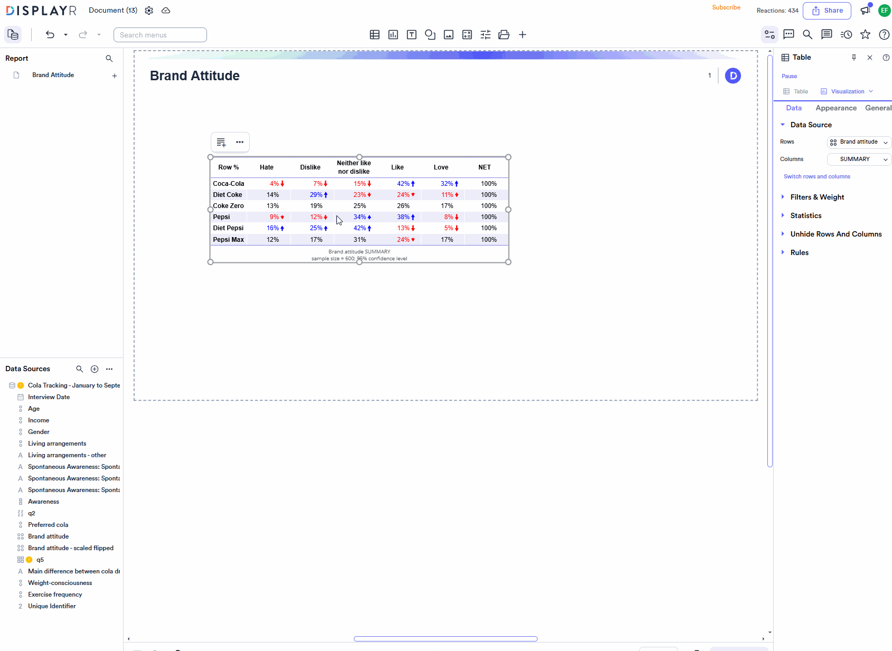Image resolution: width=892 pixels, height=651 pixels.
Task: Open the Columns SUMMARY dropdown
Action: 859,159
